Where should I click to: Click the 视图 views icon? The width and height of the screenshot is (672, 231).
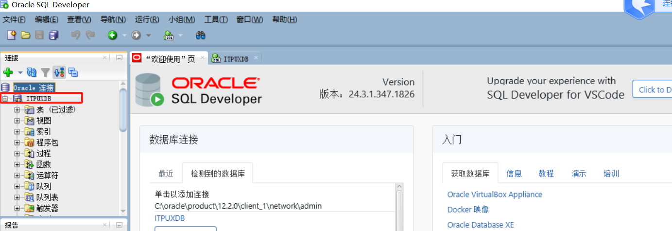30,121
